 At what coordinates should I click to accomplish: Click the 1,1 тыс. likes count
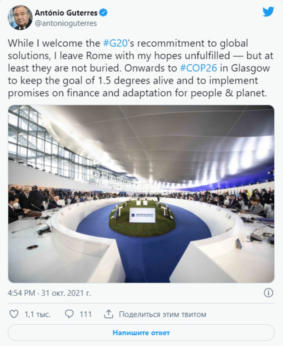37,314
